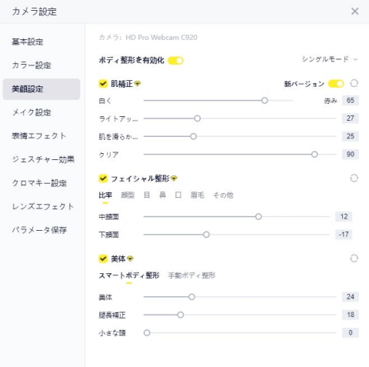Screen dimensions: 369x367
Task: Reset the 美体 body settings
Action: pos(354,259)
